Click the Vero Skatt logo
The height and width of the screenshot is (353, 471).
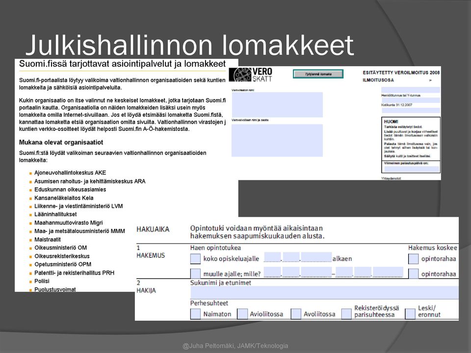click(251, 75)
